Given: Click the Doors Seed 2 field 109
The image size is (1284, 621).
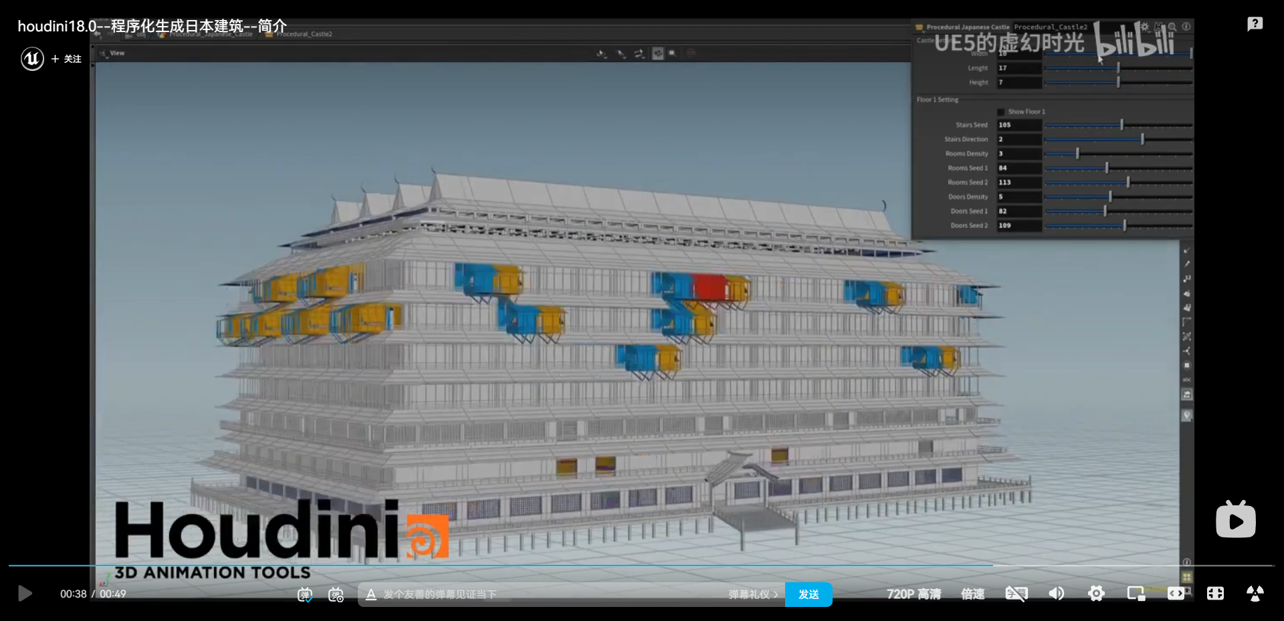Looking at the screenshot, I should coord(1019,226).
